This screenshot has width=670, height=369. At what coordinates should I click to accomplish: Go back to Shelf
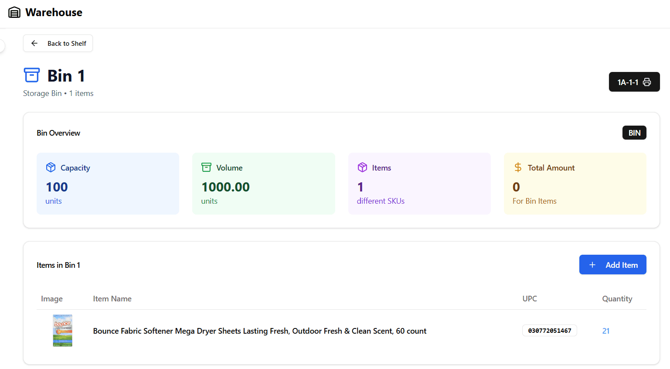pos(58,43)
